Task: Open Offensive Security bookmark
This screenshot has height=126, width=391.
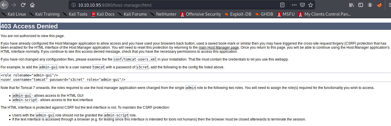Action: 200,14
